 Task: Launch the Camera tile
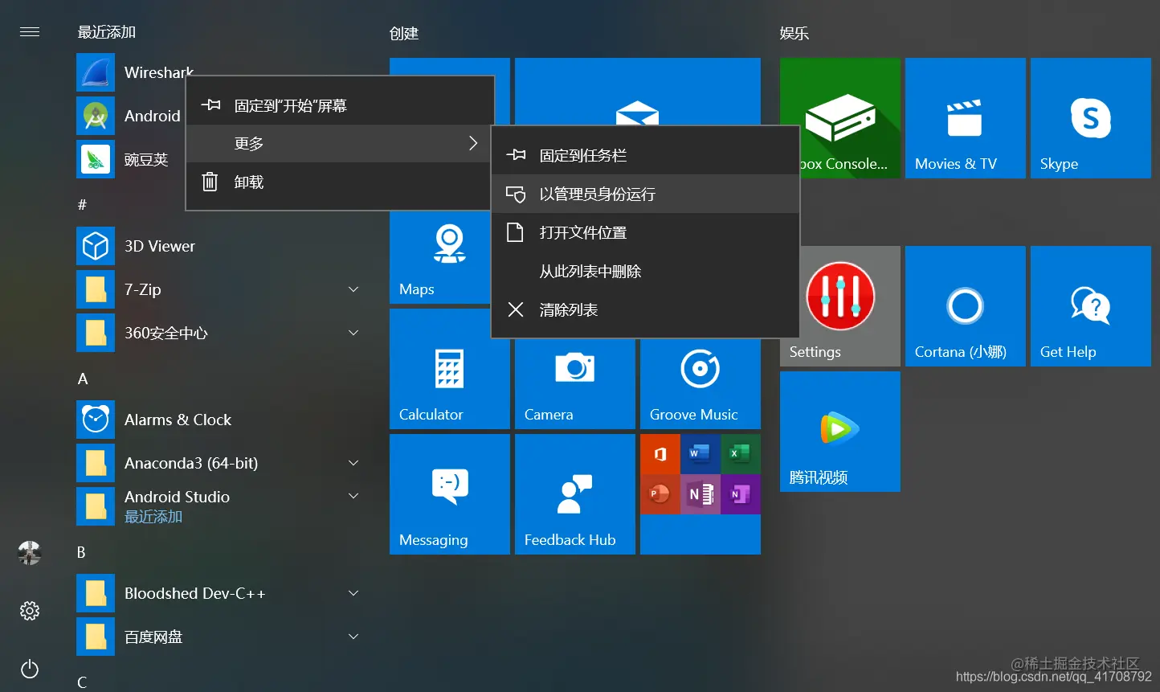[x=575, y=384]
